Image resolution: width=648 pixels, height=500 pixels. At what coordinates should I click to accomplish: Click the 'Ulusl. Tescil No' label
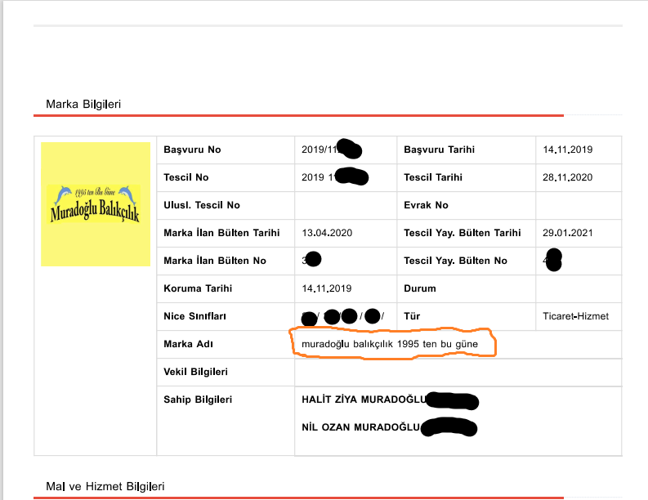point(202,205)
